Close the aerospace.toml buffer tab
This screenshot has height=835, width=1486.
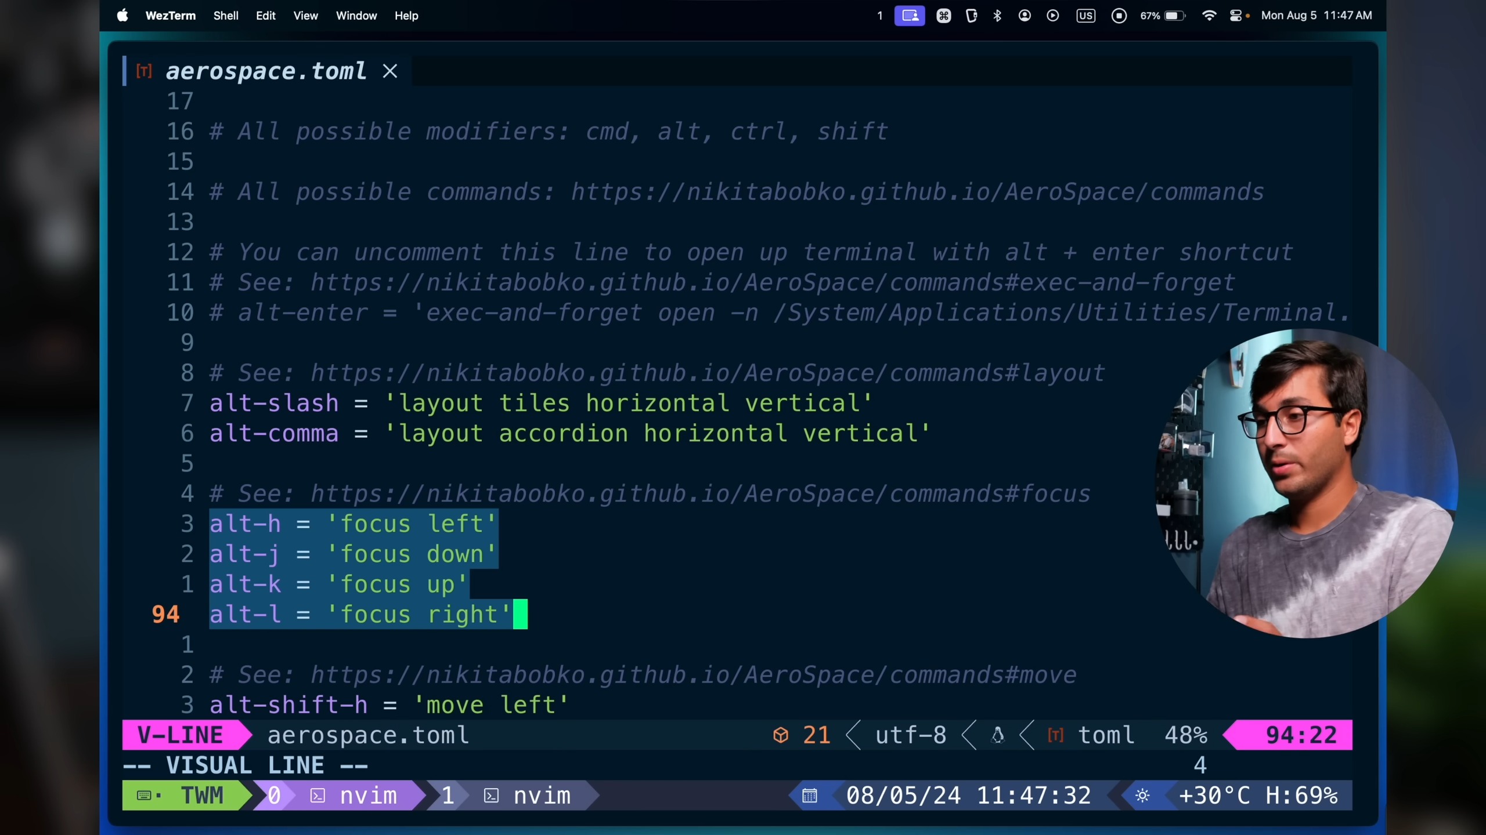click(x=390, y=71)
